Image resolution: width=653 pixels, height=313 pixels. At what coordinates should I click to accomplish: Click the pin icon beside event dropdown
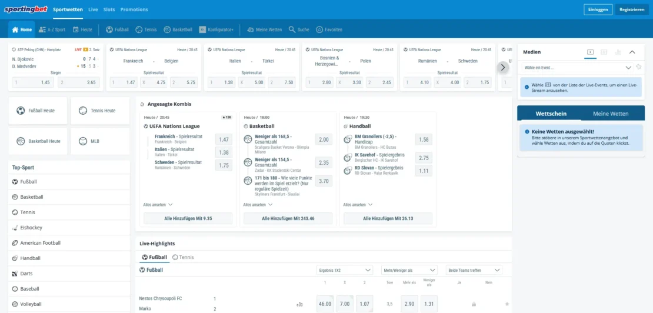(639, 67)
